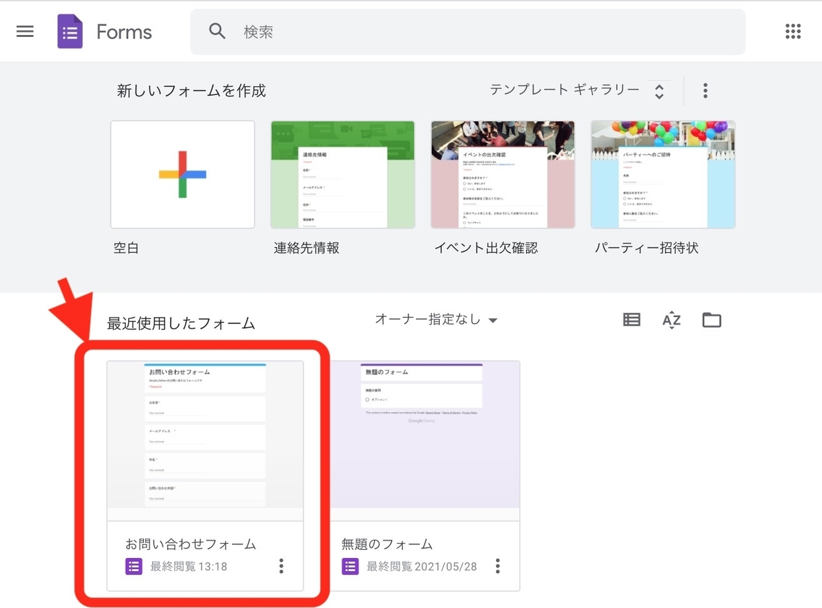Open the 連絡先情報 template
The height and width of the screenshot is (608, 822).
pos(342,174)
